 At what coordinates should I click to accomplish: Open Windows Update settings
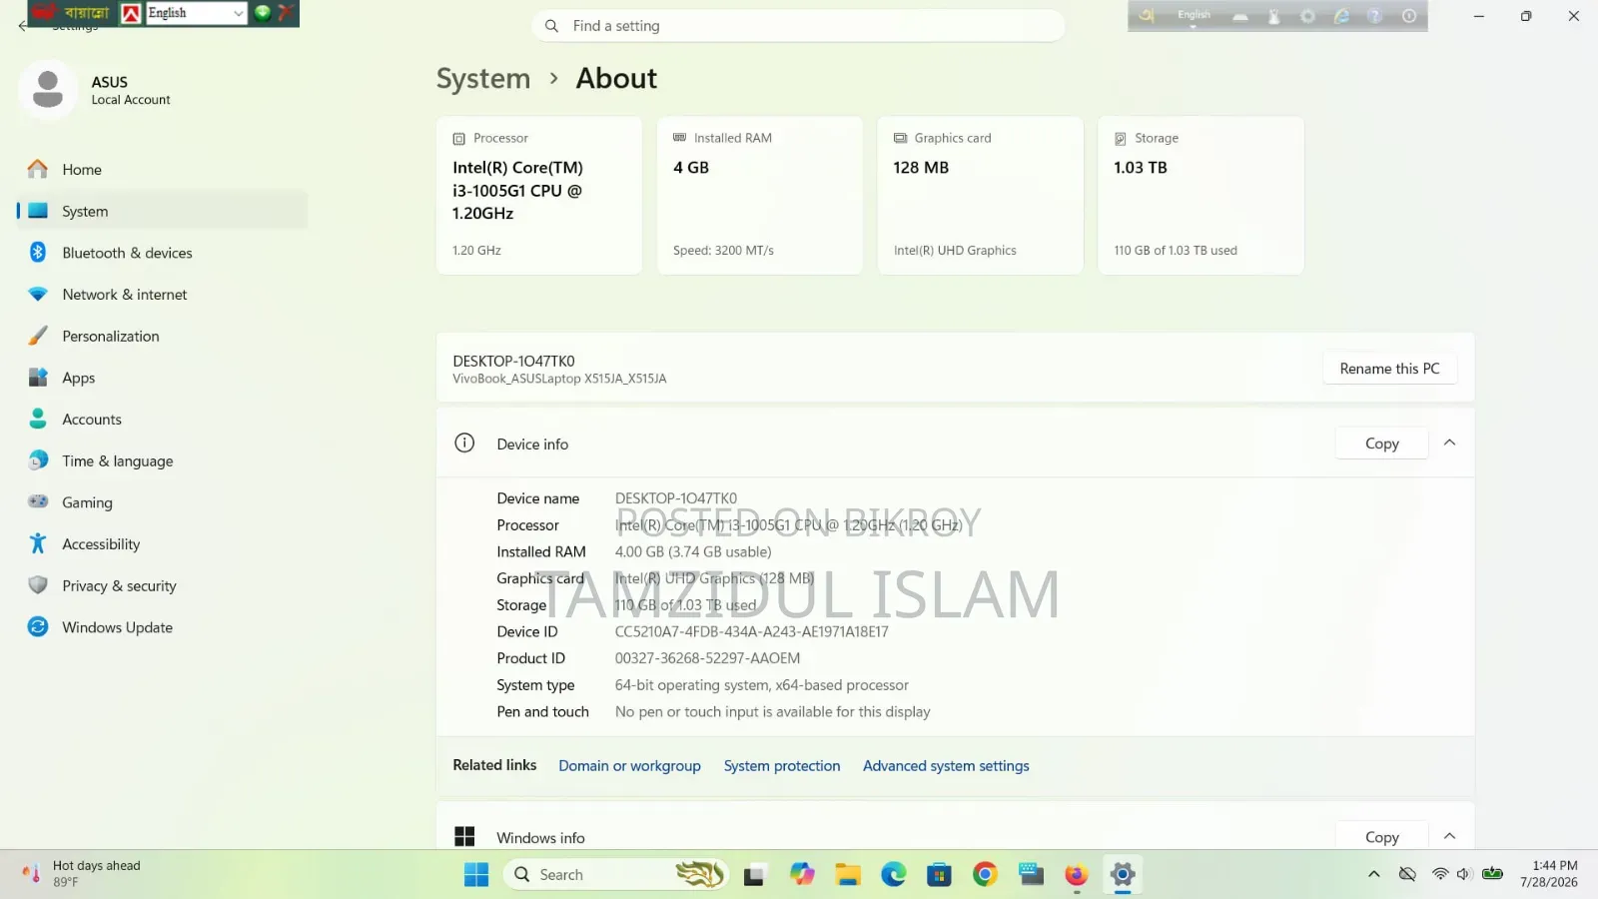[162, 627]
